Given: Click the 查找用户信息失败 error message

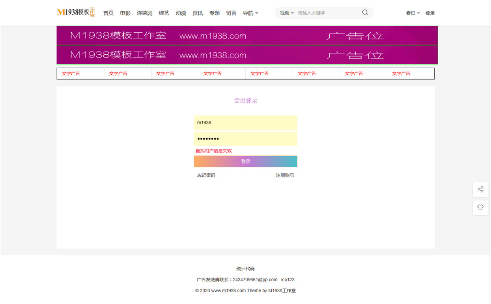Looking at the screenshot, I should tap(214, 151).
